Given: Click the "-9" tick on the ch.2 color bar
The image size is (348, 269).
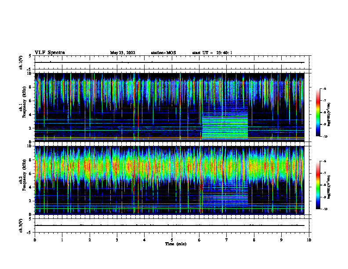Looking at the screenshot, I should click(324, 197).
